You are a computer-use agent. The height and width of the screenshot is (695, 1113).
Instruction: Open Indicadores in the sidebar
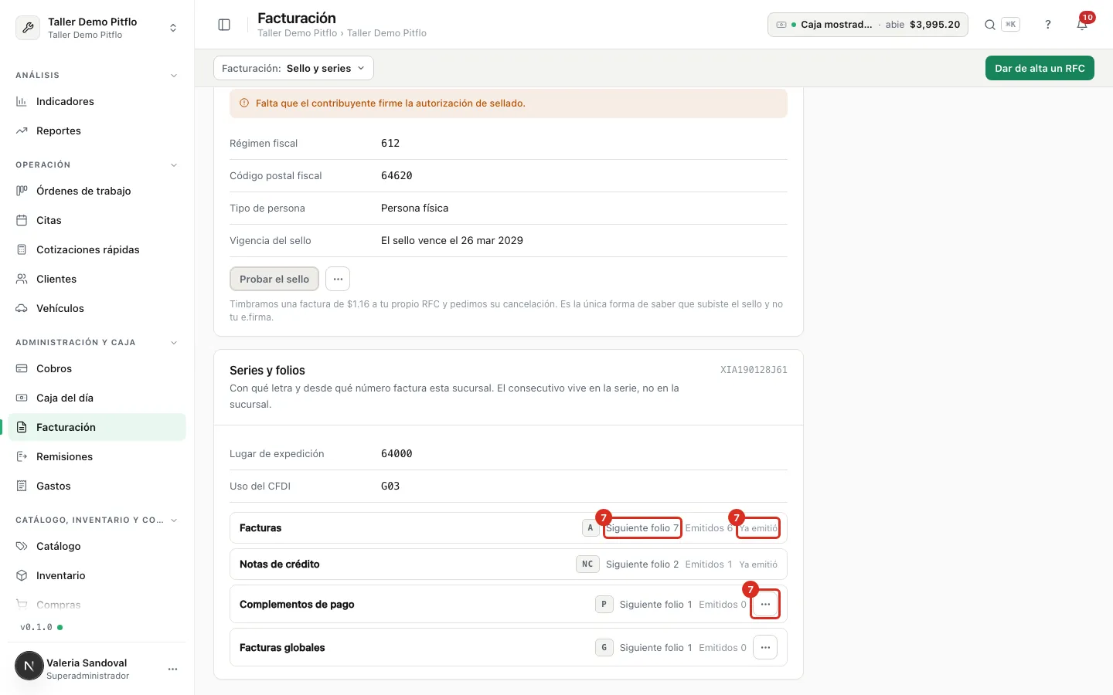(97, 101)
